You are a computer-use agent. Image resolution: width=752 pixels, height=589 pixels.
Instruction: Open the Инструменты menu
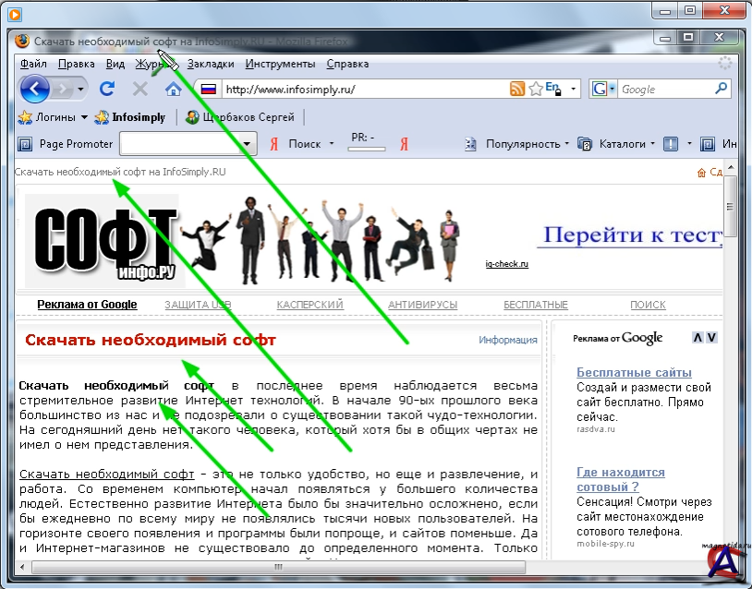pyautogui.click(x=280, y=64)
